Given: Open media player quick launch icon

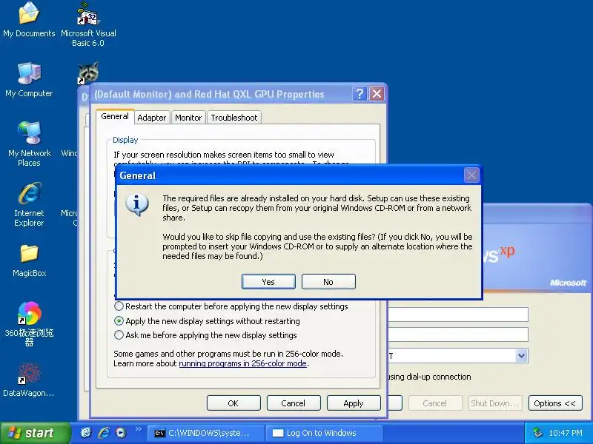Looking at the screenshot, I should [x=121, y=433].
